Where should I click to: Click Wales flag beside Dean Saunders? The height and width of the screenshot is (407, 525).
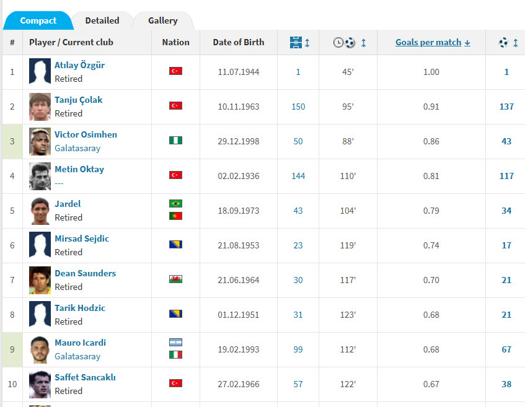click(x=175, y=279)
